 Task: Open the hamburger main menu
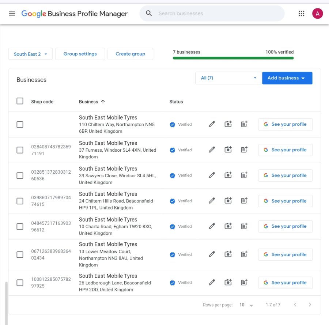tap(12, 14)
